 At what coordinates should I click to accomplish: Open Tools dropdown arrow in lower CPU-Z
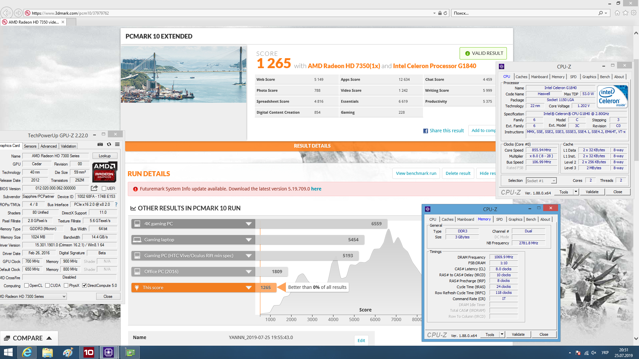[502, 334]
